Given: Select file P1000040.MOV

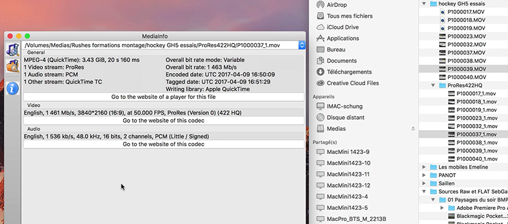Looking at the screenshot, I should point(467,77).
